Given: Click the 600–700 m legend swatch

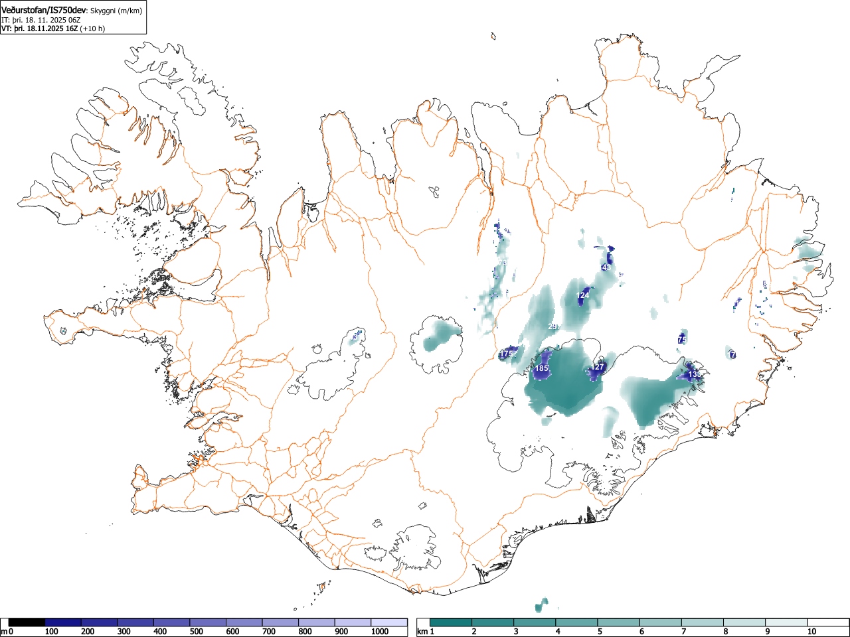Looking at the screenshot, I should pos(244,622).
